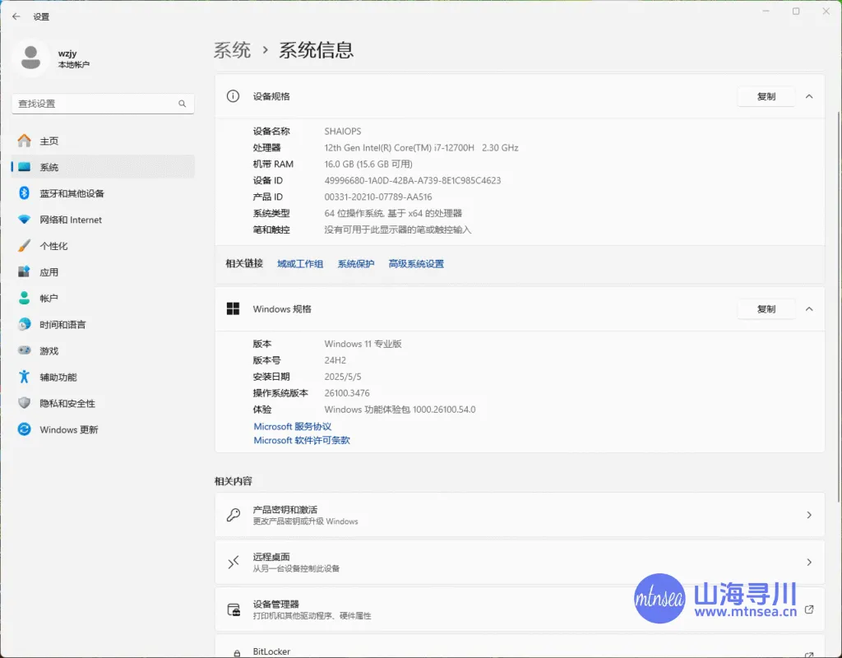
Task: Click the search magnifier icon
Action: tap(182, 104)
